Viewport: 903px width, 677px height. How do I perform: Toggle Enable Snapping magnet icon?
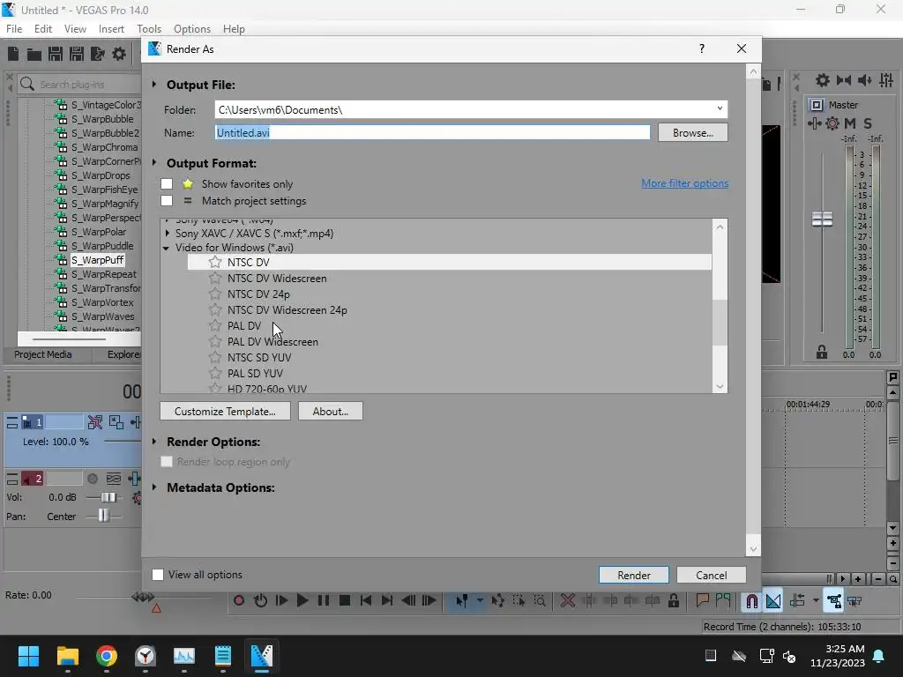751,601
